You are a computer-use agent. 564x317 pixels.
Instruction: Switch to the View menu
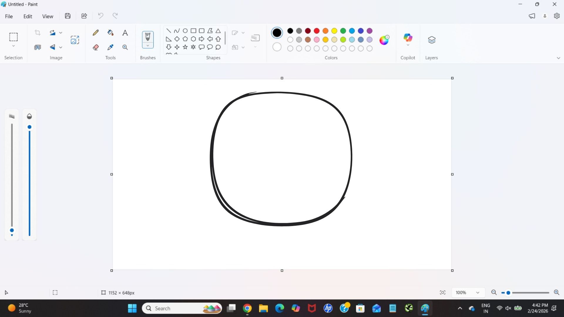pyautogui.click(x=48, y=16)
